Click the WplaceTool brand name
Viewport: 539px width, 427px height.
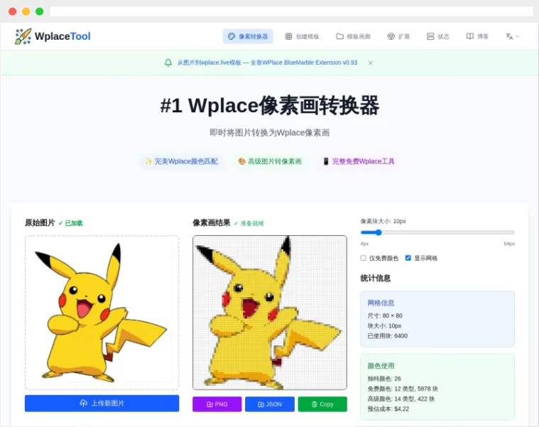click(x=62, y=36)
